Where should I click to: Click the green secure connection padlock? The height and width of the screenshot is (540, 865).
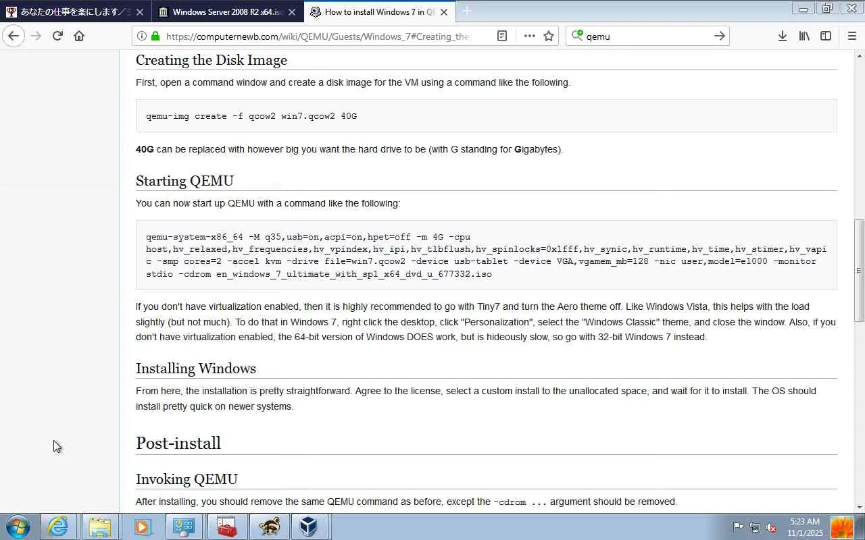click(155, 36)
